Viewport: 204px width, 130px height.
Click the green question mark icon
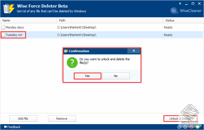click(x=72, y=62)
